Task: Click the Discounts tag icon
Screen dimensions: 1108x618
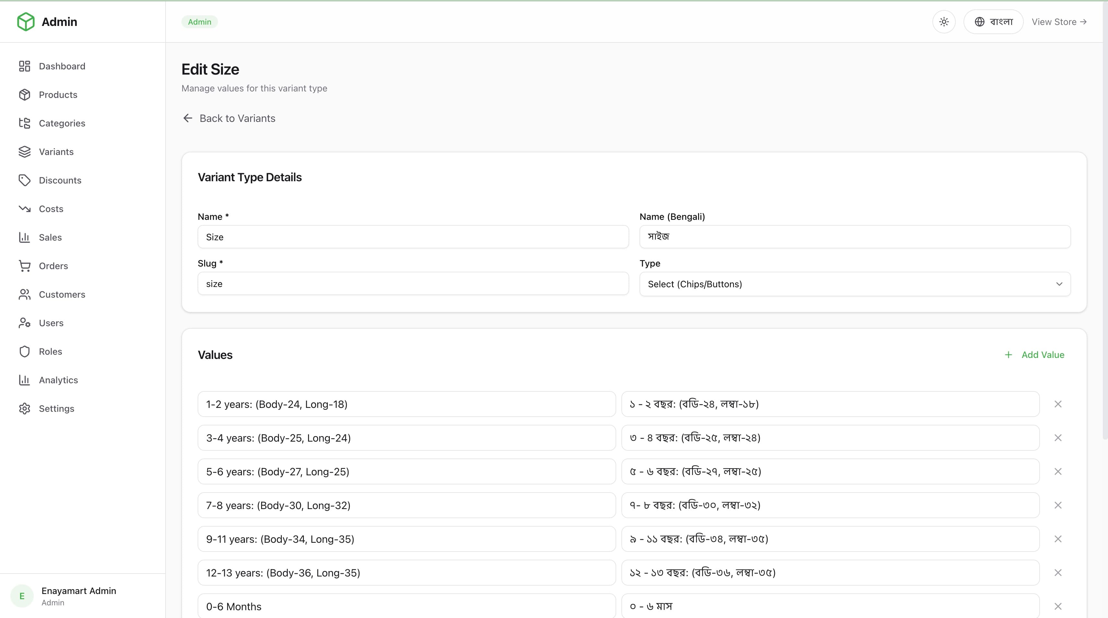Action: (25, 180)
